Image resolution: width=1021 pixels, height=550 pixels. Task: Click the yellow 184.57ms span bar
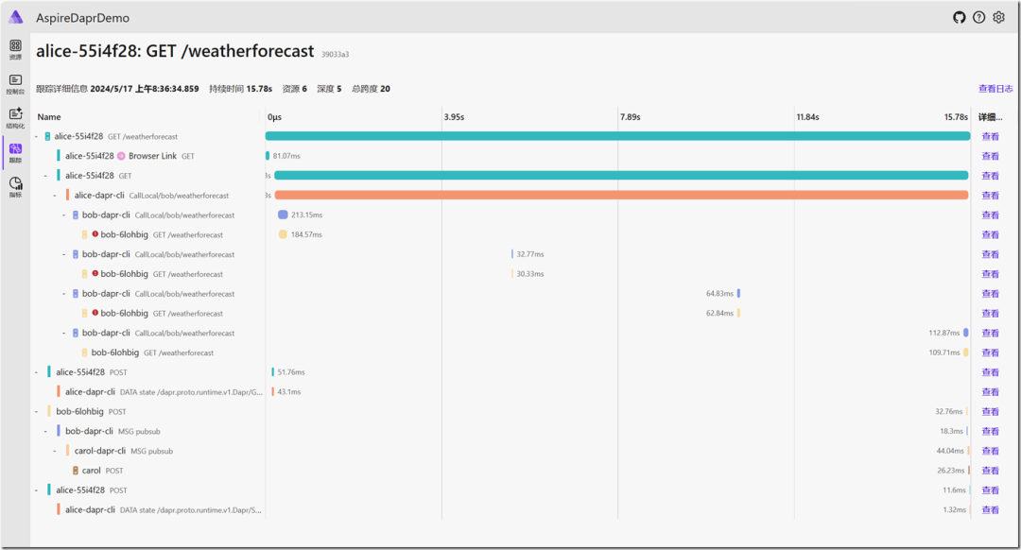283,234
